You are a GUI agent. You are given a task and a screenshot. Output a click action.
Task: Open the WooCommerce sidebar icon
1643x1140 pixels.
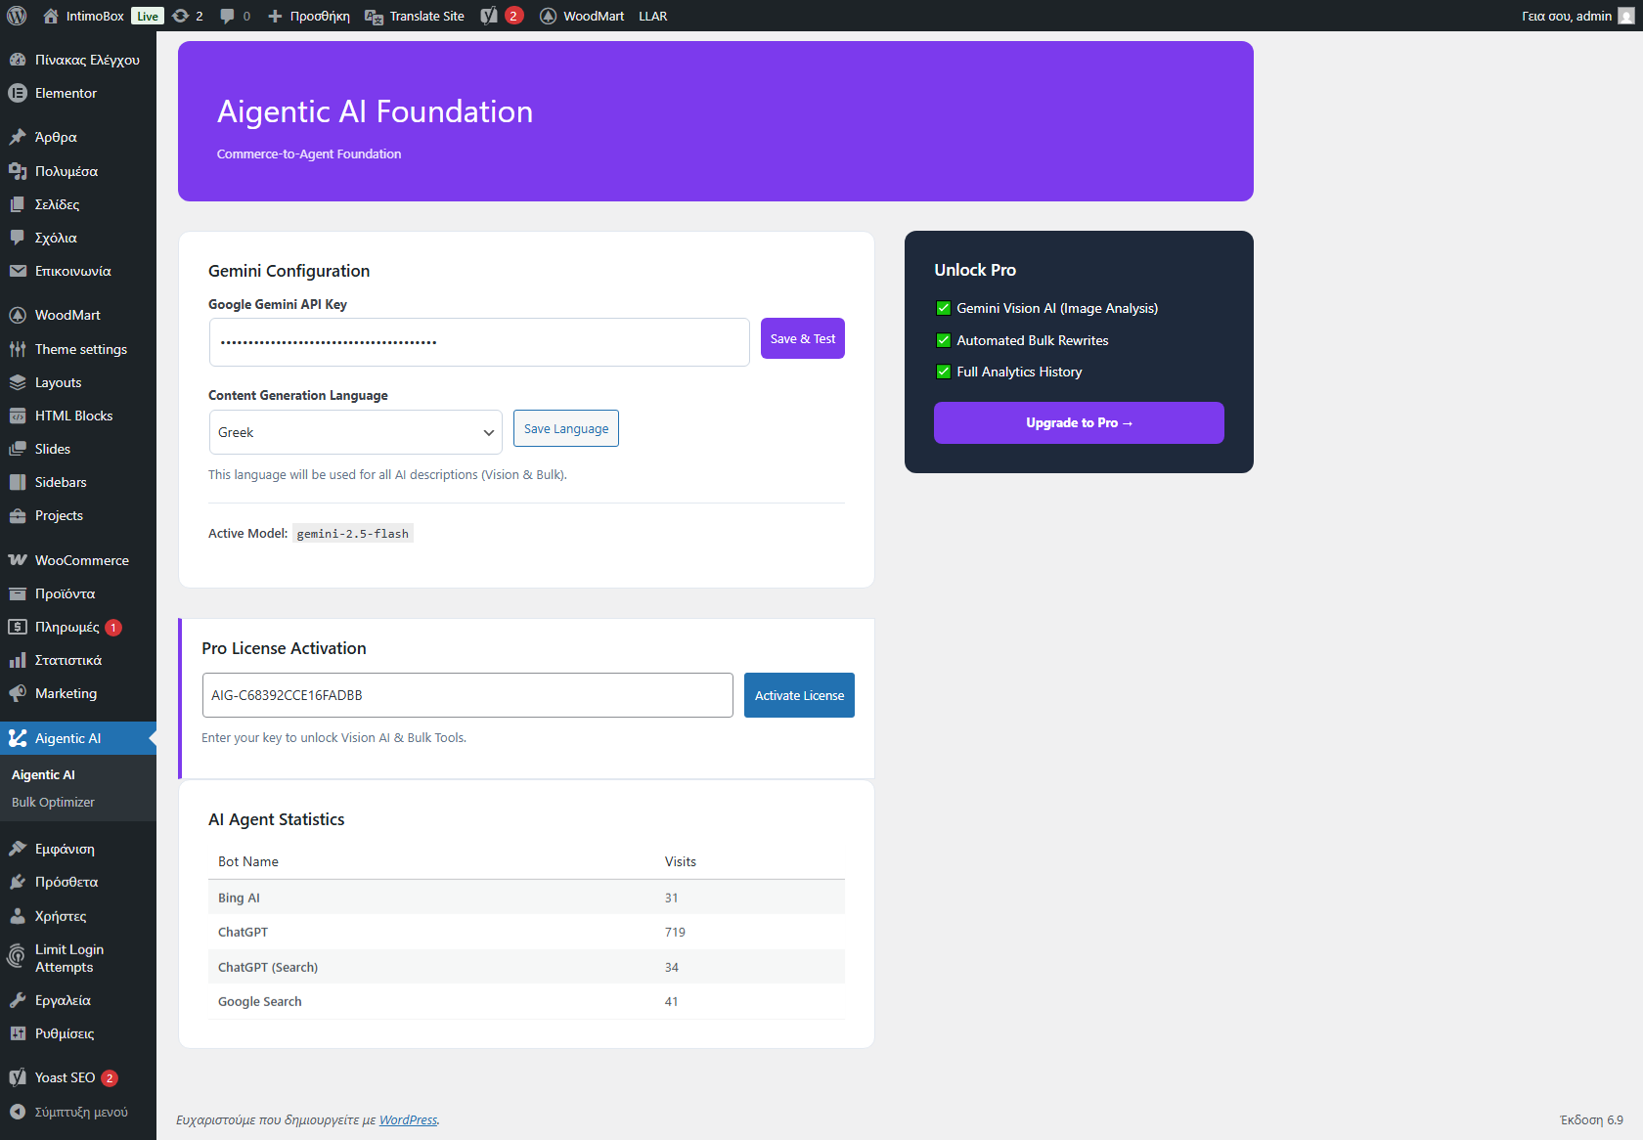coord(18,559)
